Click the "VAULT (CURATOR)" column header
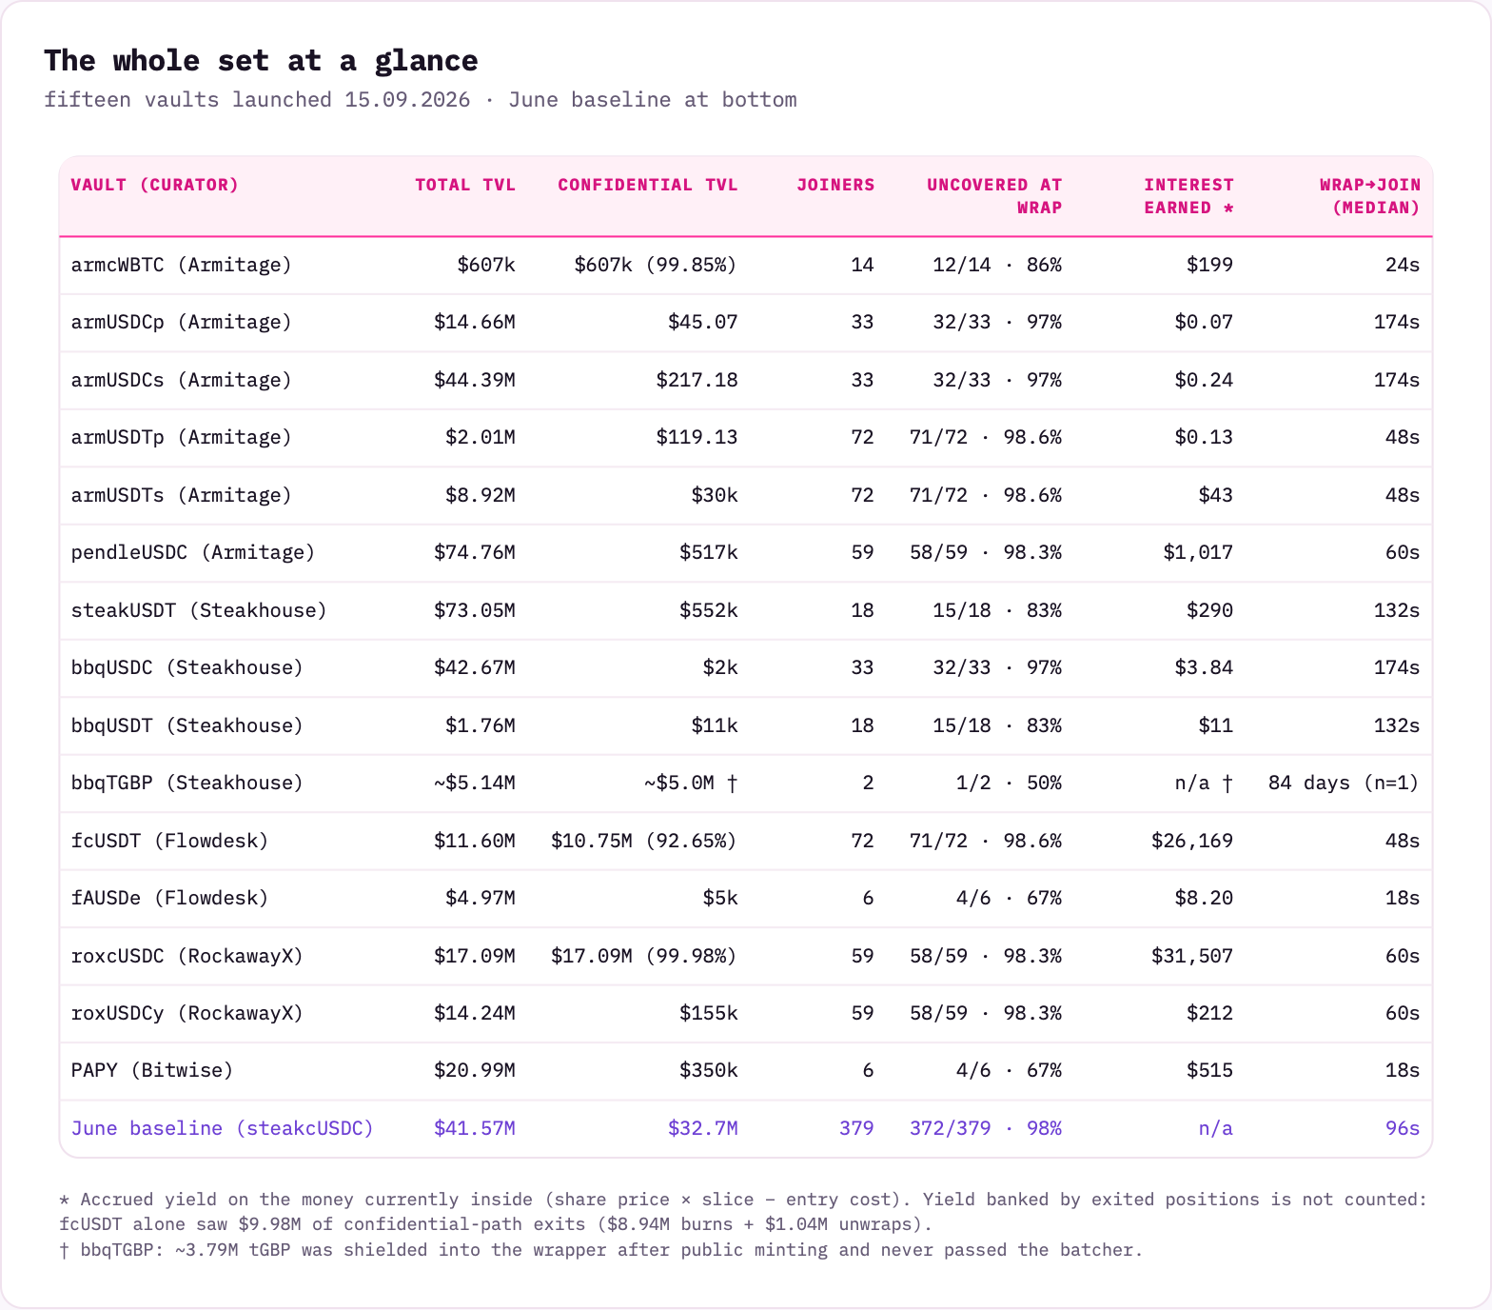The width and height of the screenshot is (1492, 1310). click(154, 185)
